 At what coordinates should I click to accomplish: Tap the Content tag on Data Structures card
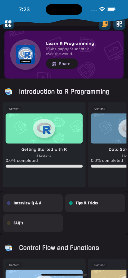click(99, 109)
